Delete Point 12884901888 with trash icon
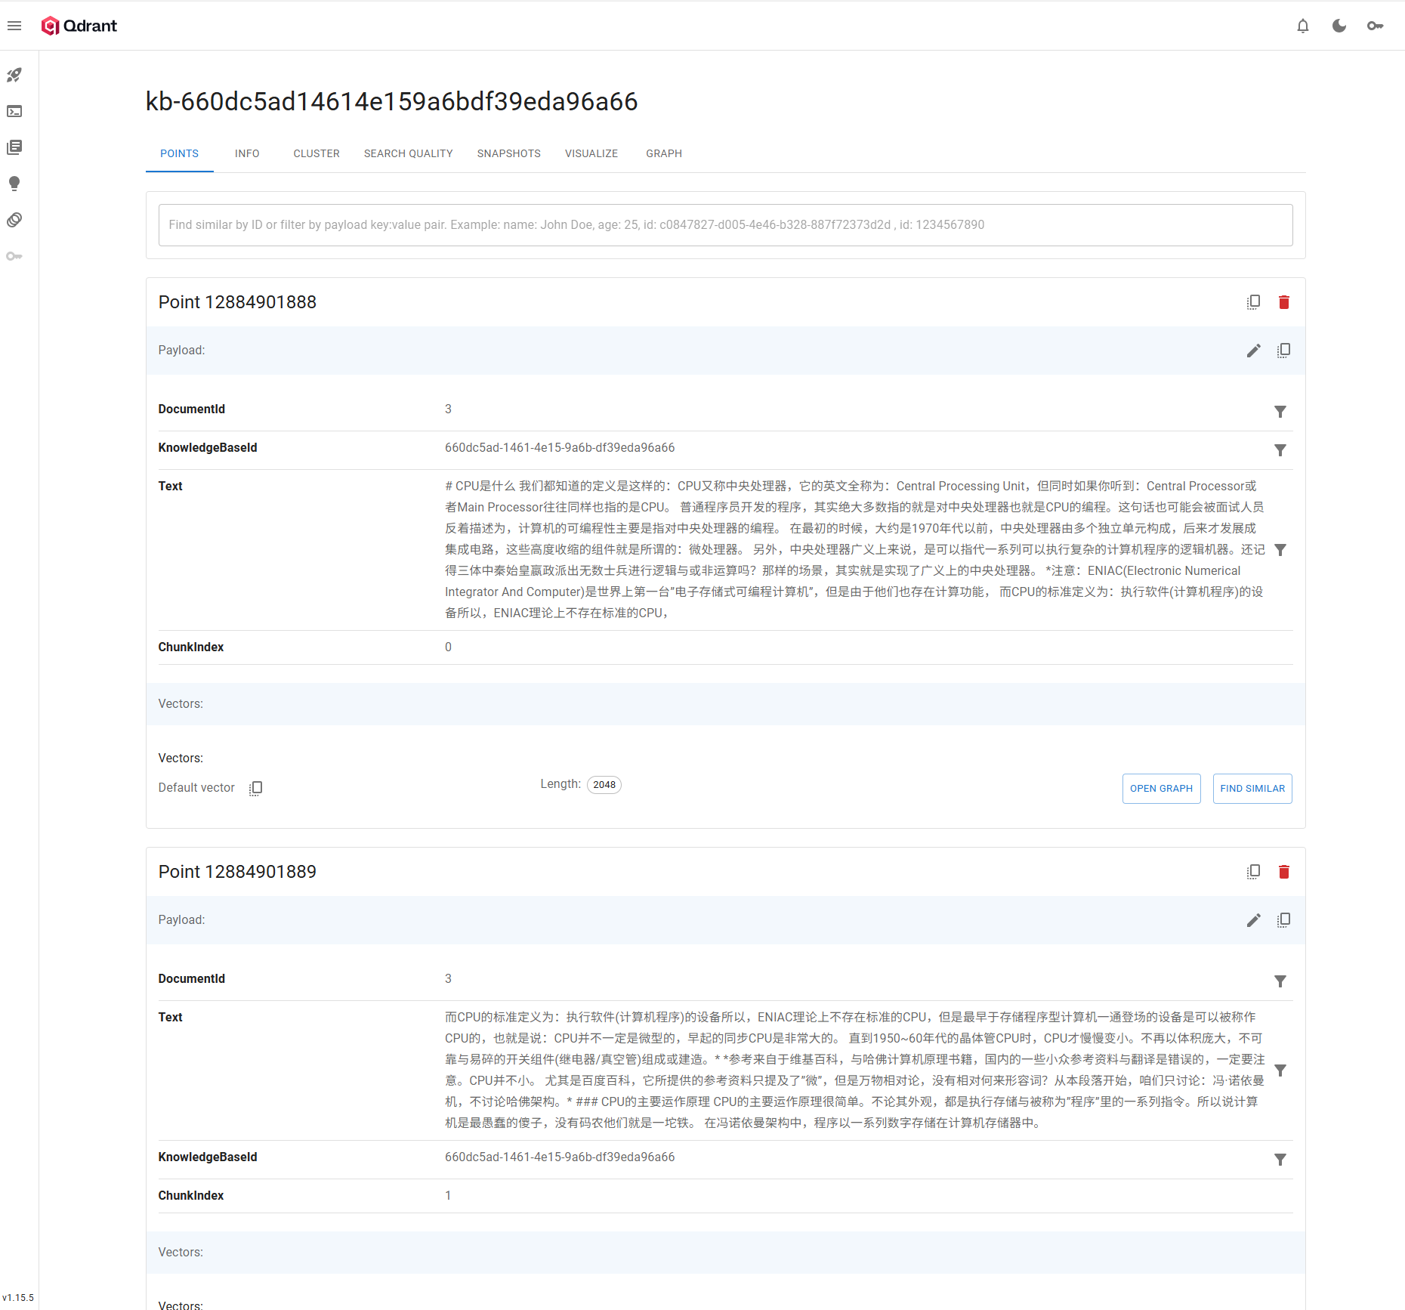The height and width of the screenshot is (1310, 1405). pos(1283,302)
